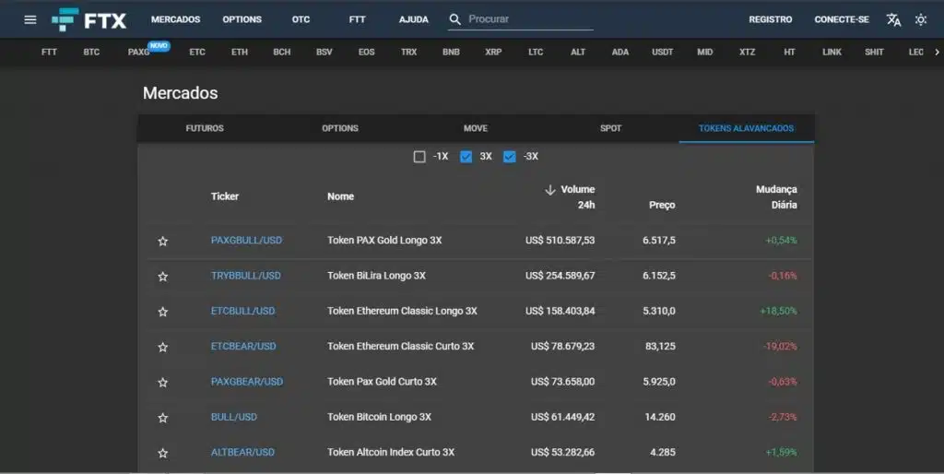Star the TRYBBULL/USD market

click(162, 277)
